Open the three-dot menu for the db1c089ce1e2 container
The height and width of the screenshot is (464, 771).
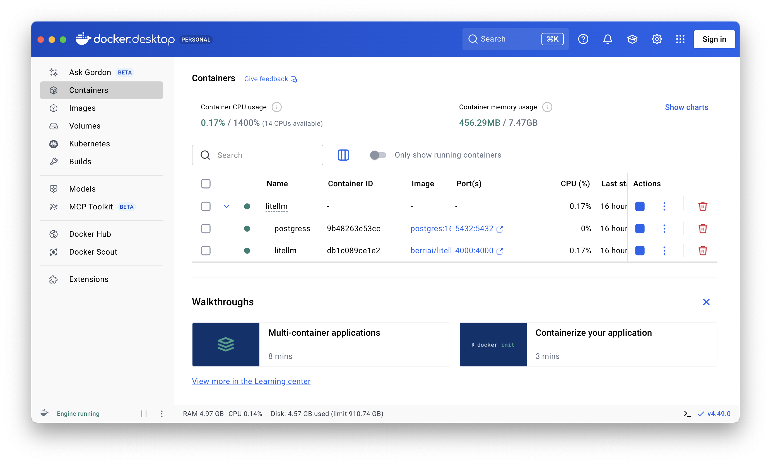pos(664,251)
